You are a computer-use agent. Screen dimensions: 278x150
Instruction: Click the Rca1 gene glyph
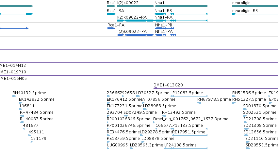click(x=111, y=6)
